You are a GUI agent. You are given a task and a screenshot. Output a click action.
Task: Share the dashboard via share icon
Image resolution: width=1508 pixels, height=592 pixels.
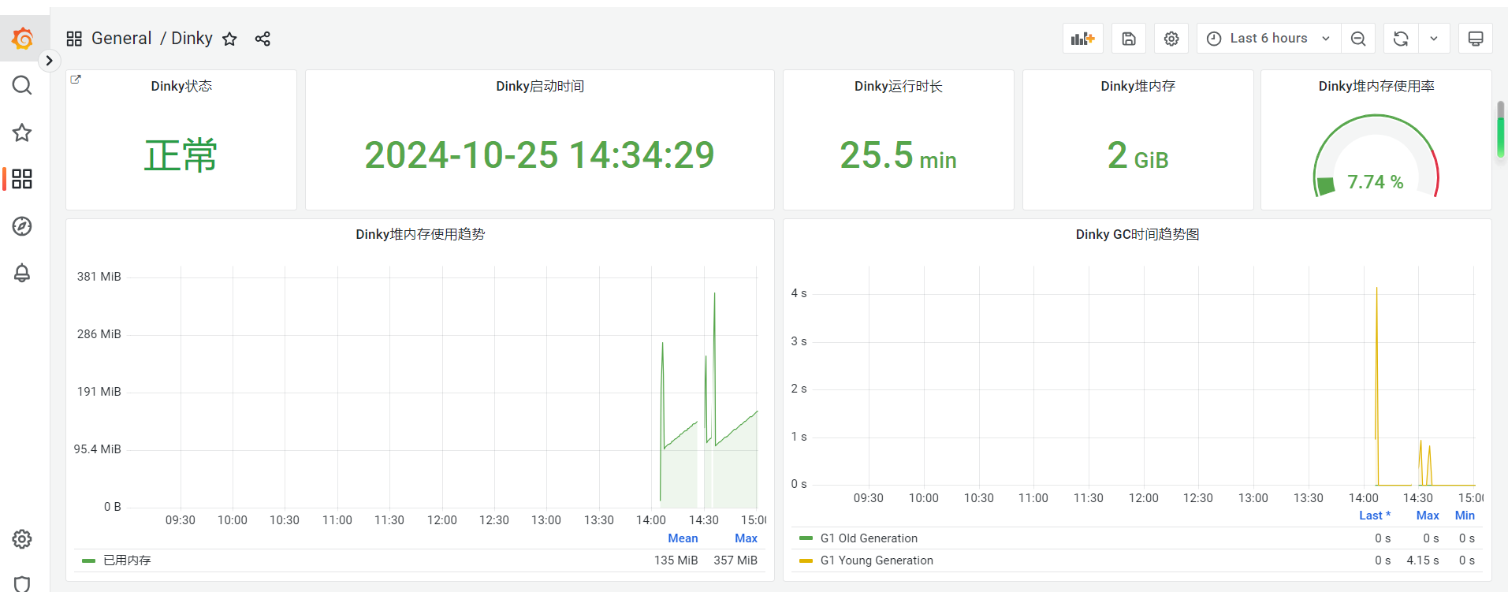(x=263, y=39)
